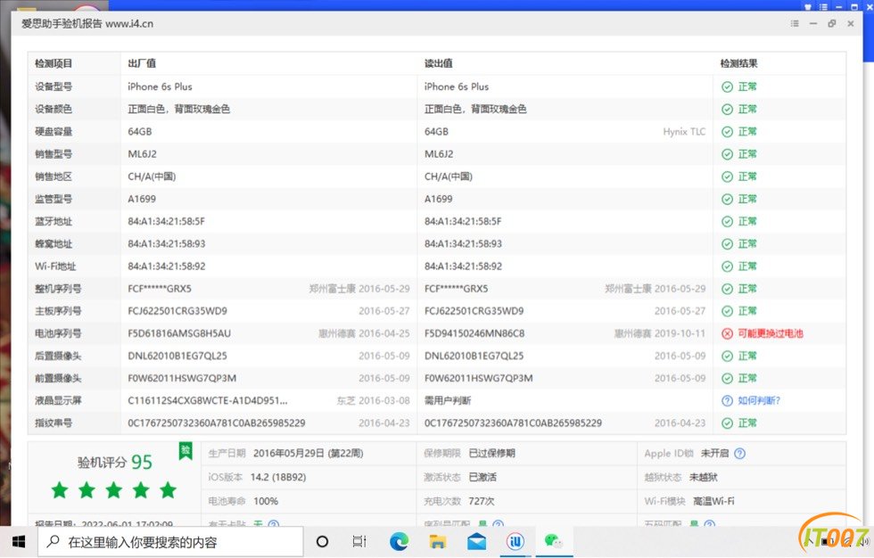Click the green check icon in 硬盘容量 row
The height and width of the screenshot is (558, 874).
click(727, 132)
